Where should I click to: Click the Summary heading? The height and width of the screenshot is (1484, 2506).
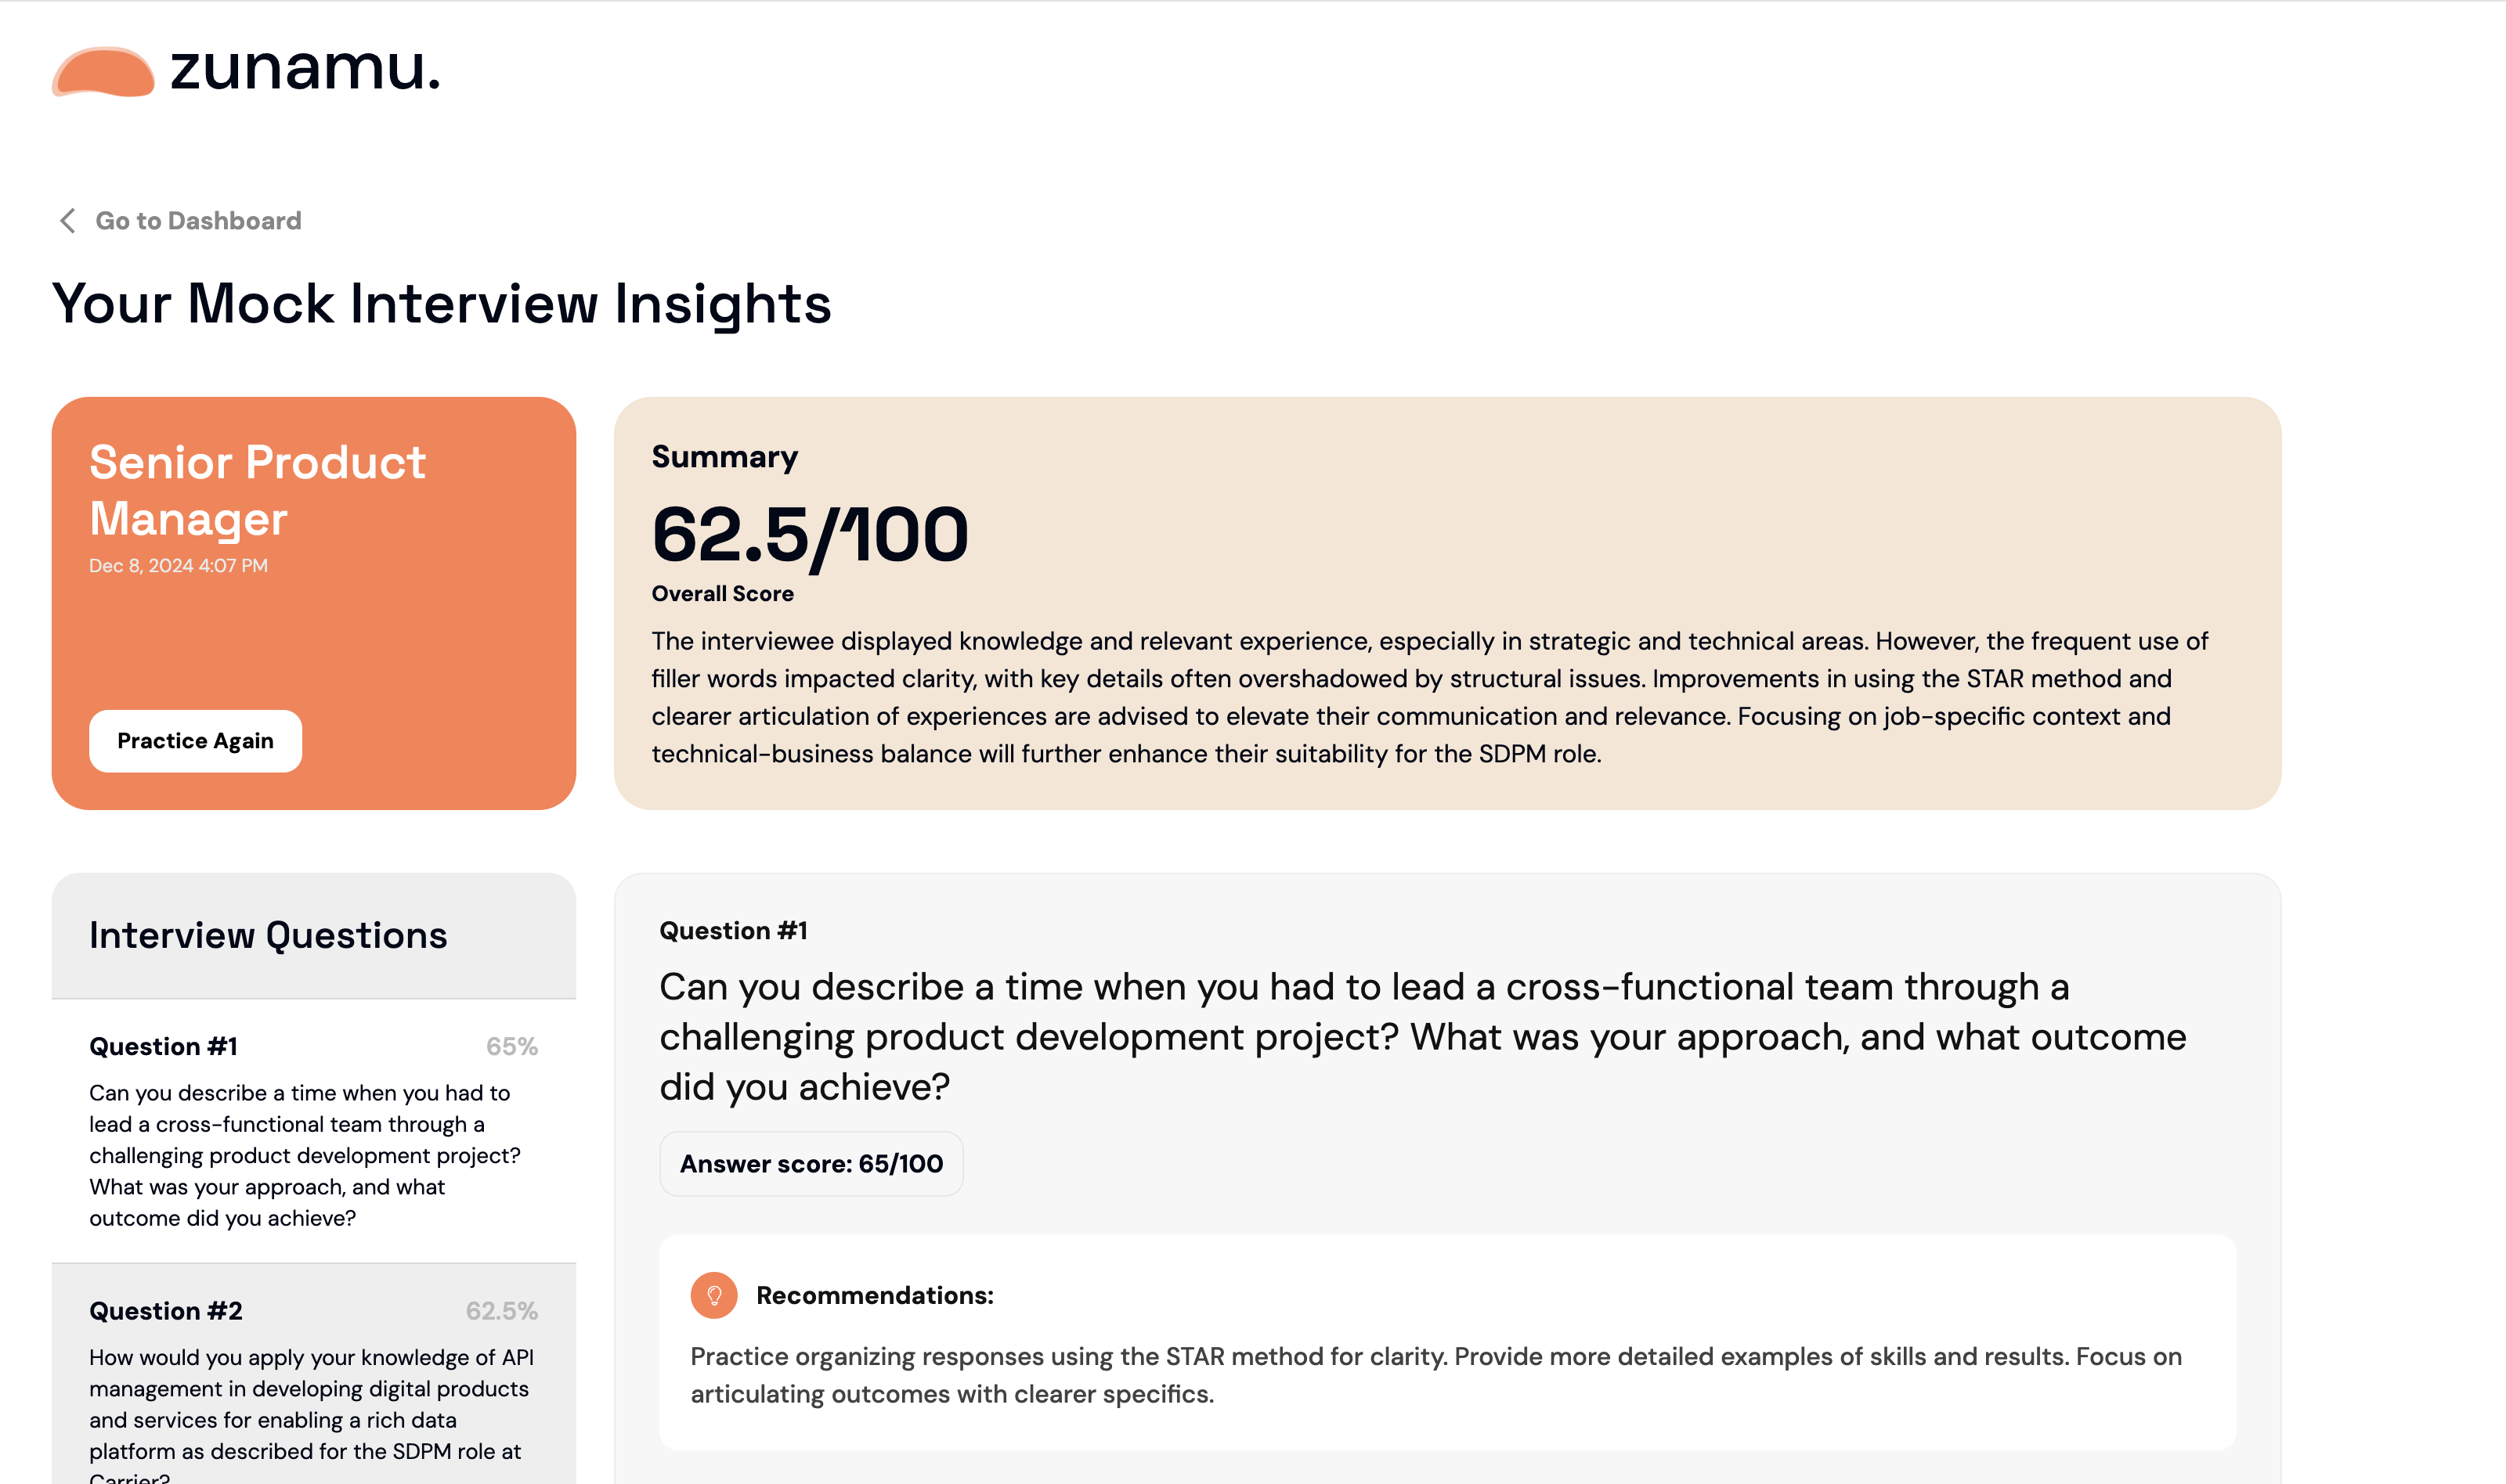(x=724, y=457)
